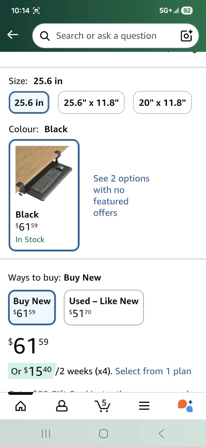Select Buy New purchase option
Image resolution: width=206 pixels, height=447 pixels.
32,307
